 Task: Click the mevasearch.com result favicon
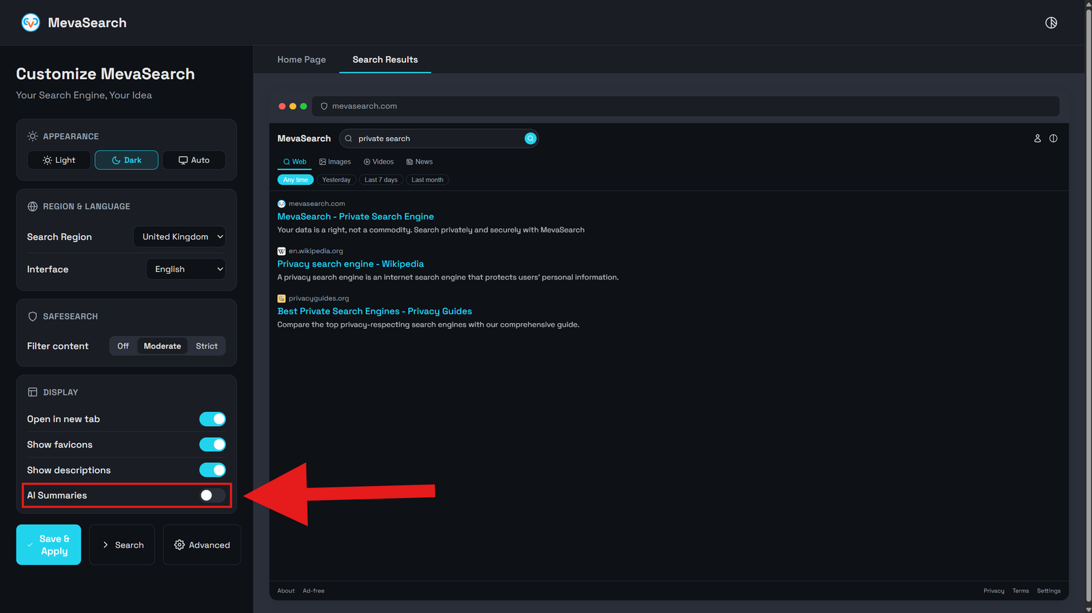click(281, 204)
